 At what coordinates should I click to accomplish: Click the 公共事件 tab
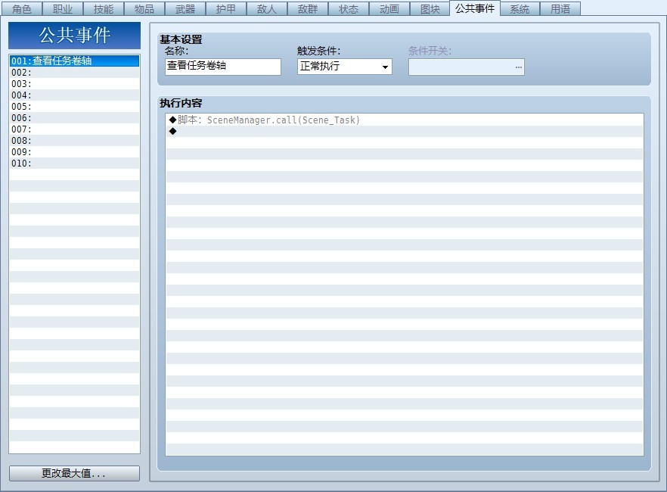(x=475, y=8)
